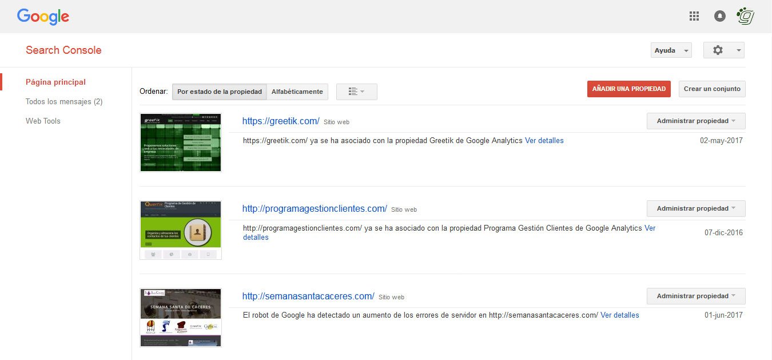Image resolution: width=772 pixels, height=360 pixels.
Task: Open the Google apps grid icon
Action: point(694,16)
